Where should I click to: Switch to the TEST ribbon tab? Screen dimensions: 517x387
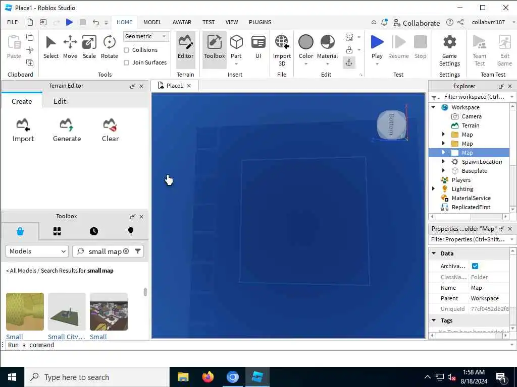pyautogui.click(x=209, y=22)
